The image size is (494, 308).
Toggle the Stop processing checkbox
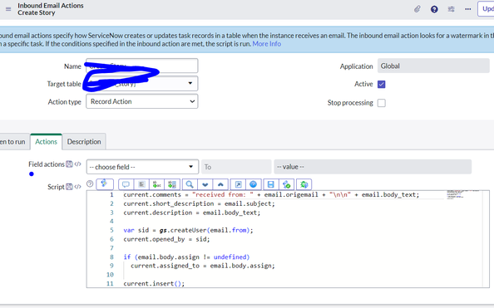(x=381, y=103)
